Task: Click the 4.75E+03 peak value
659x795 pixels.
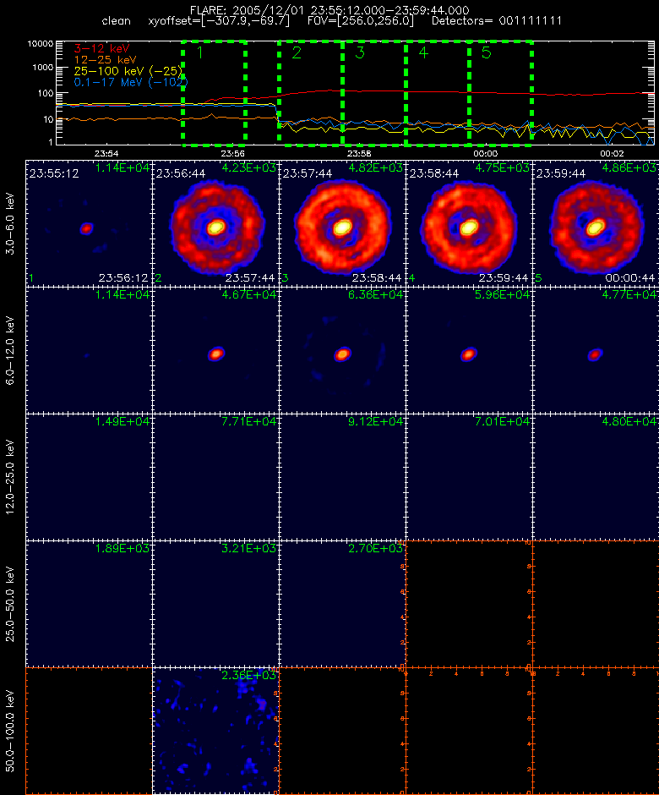Action: tap(502, 167)
